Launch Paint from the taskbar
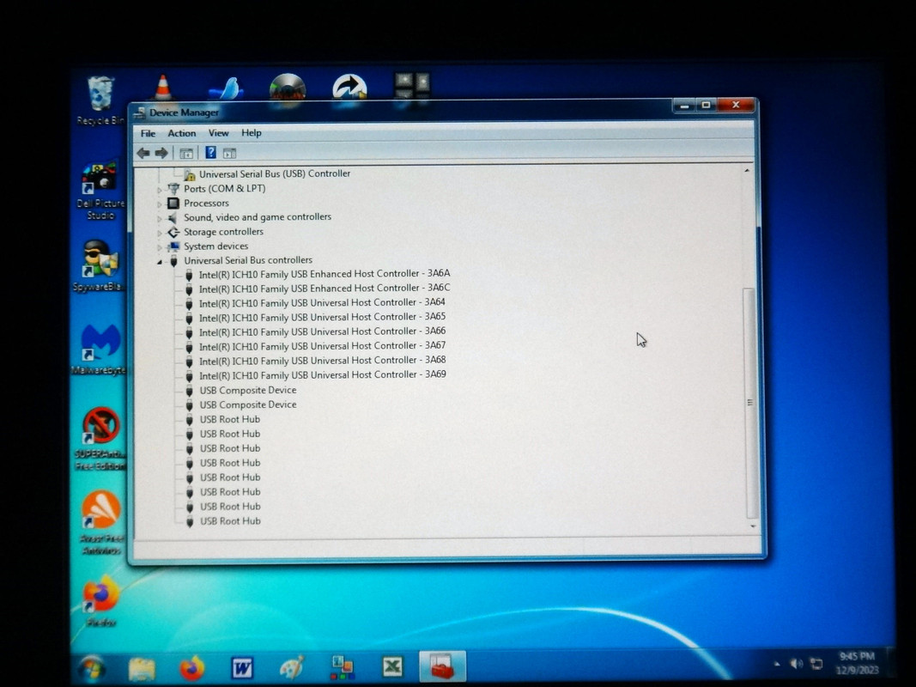Image resolution: width=916 pixels, height=687 pixels. (292, 668)
